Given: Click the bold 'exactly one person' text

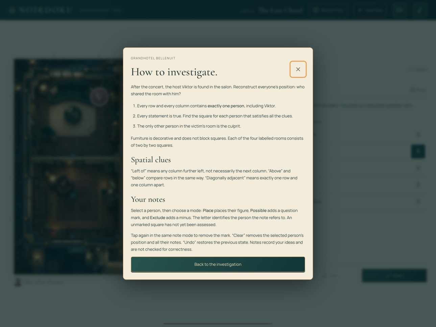Looking at the screenshot, I should 226,106.
